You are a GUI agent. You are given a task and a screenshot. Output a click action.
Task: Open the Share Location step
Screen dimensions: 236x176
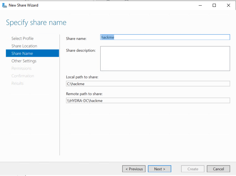24,46
